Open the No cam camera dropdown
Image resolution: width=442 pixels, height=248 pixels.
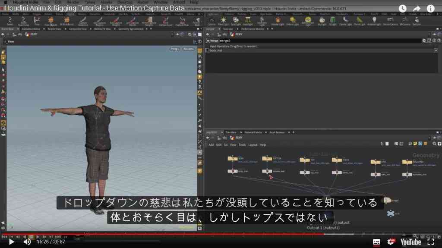pos(188,49)
